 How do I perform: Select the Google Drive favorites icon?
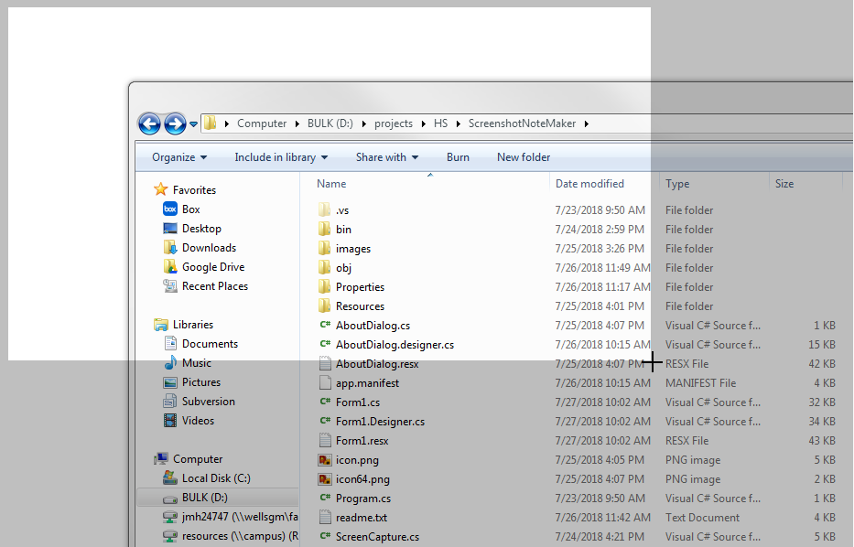click(x=170, y=267)
